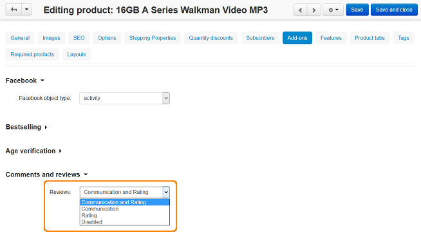
Task: Collapse the Comments and reviews section
Action: [47, 175]
